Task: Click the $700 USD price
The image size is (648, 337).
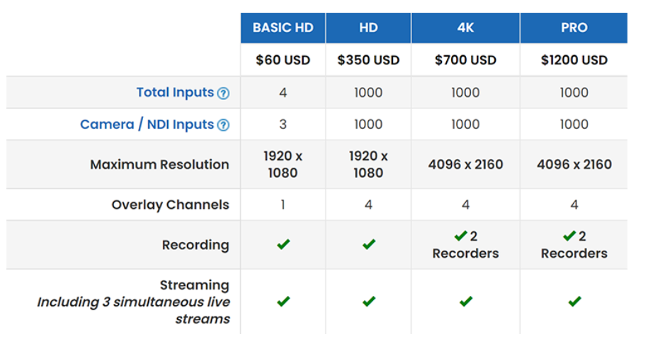Action: pos(465,60)
